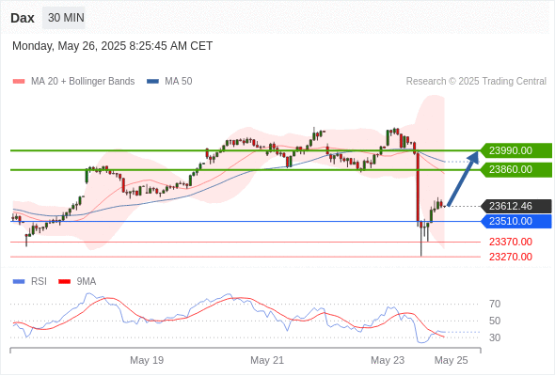Click the RSI 70 level label
Image resolution: width=555 pixels, height=376 pixels.
[x=495, y=304]
